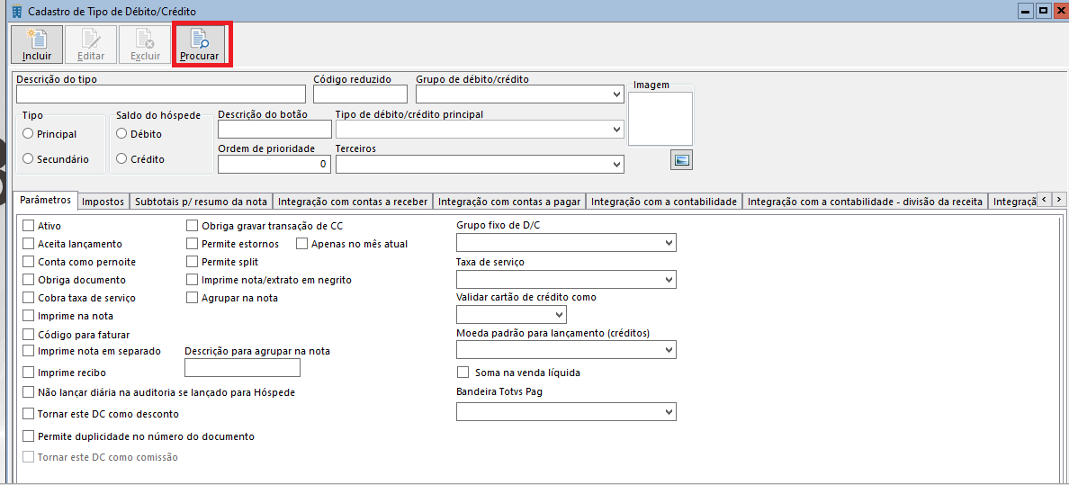This screenshot has width=1069, height=485.
Task: Switch to Integração com a contabilidade tab
Action: [x=665, y=202]
